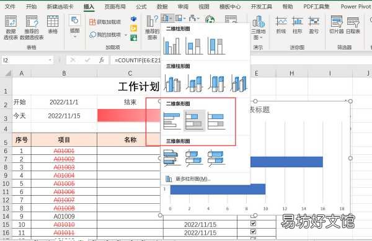Open the PivotTable (数据透视表) tool
Image resolution: width=372 pixels, height=241 pixels.
click(x=11, y=27)
